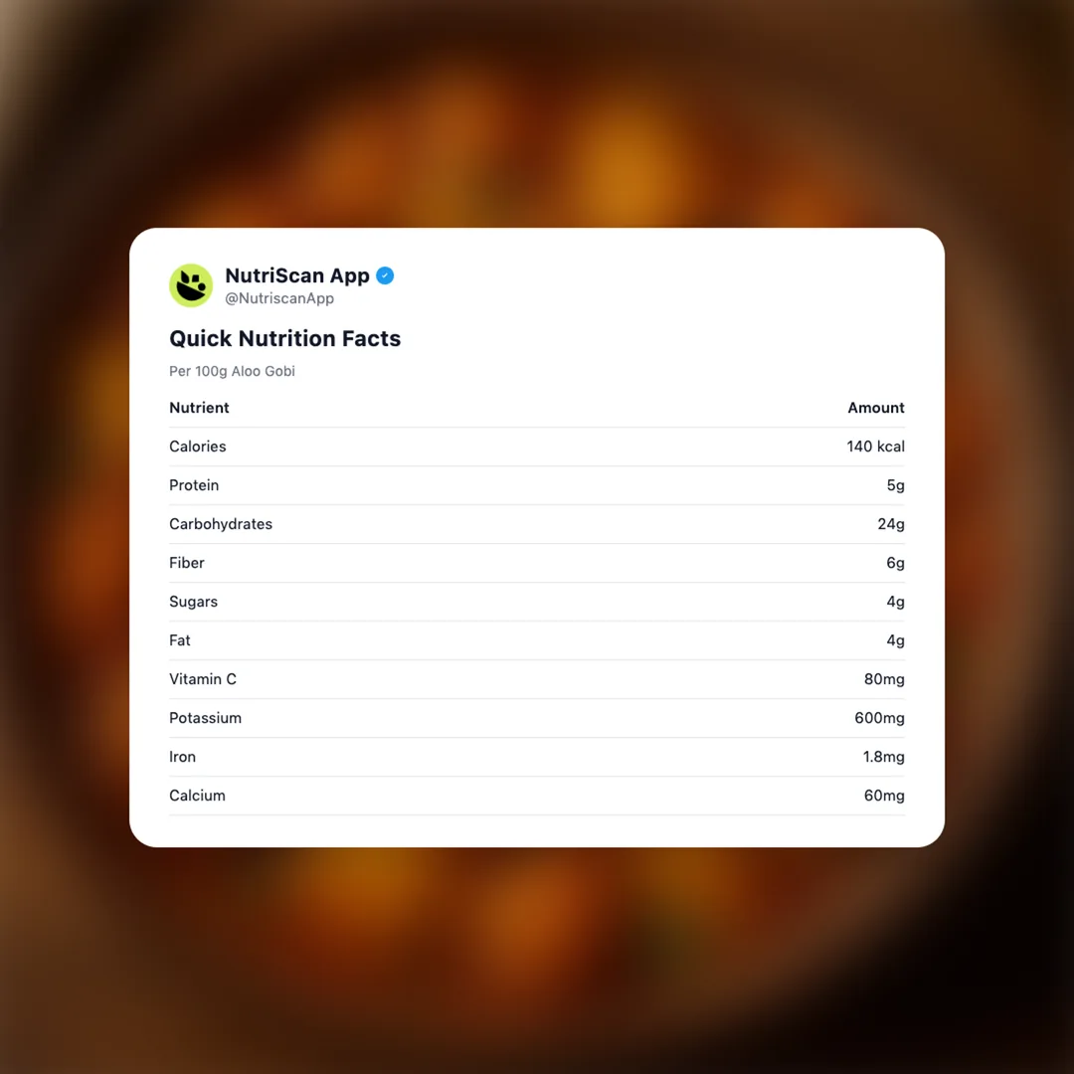Click the @NutriscanApp handle
The image size is (1074, 1074).
coord(279,298)
